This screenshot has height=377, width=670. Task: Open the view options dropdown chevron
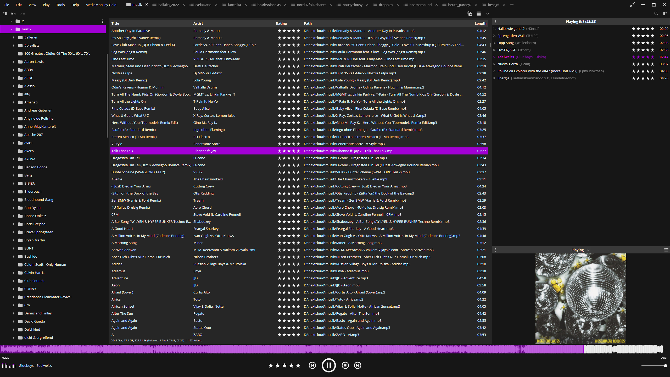click(487, 14)
